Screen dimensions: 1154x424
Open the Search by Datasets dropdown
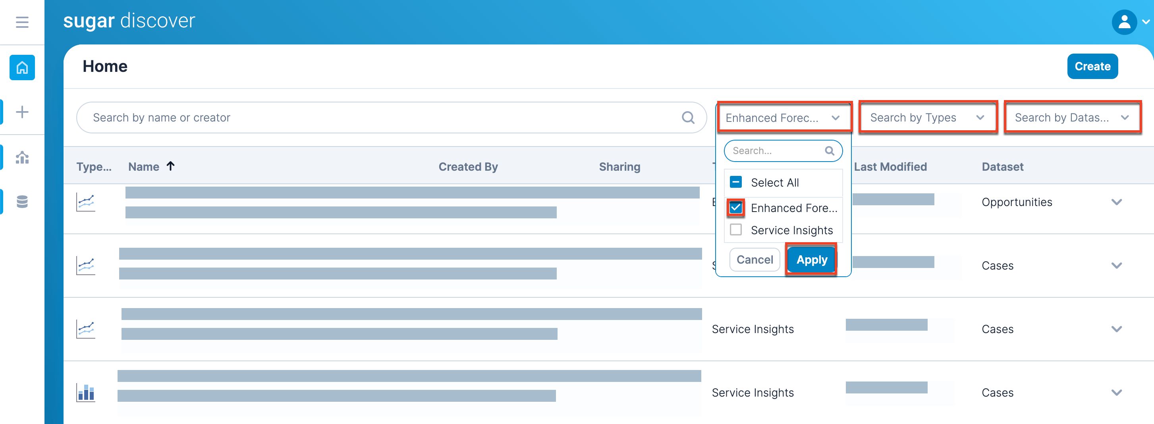pyautogui.click(x=1071, y=118)
